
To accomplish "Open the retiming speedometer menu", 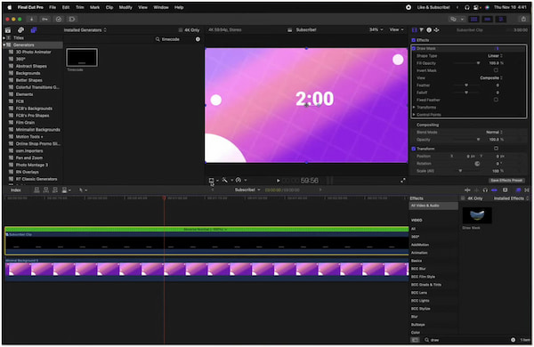I will tap(239, 180).
